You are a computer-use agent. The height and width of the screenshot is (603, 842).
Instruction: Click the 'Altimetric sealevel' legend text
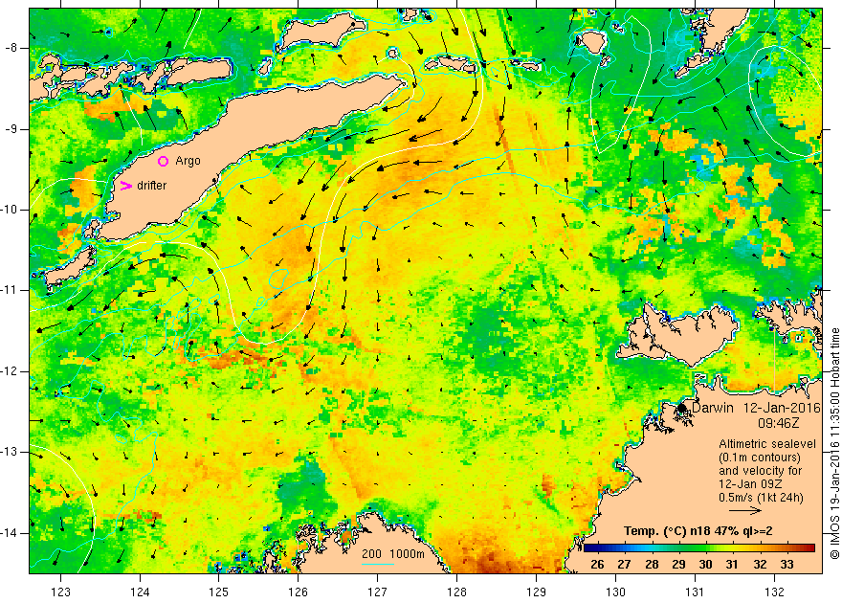click(767, 444)
